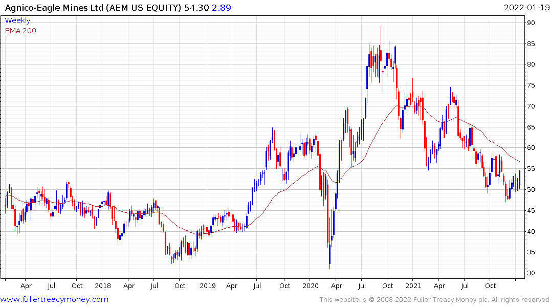This screenshot has width=550, height=307.
Task: Click the 2018 time axis label
Action: pyautogui.click(x=103, y=286)
